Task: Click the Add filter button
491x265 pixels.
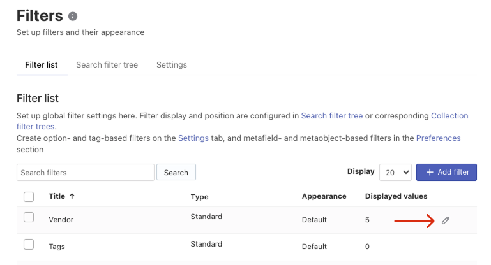Action: [446, 172]
